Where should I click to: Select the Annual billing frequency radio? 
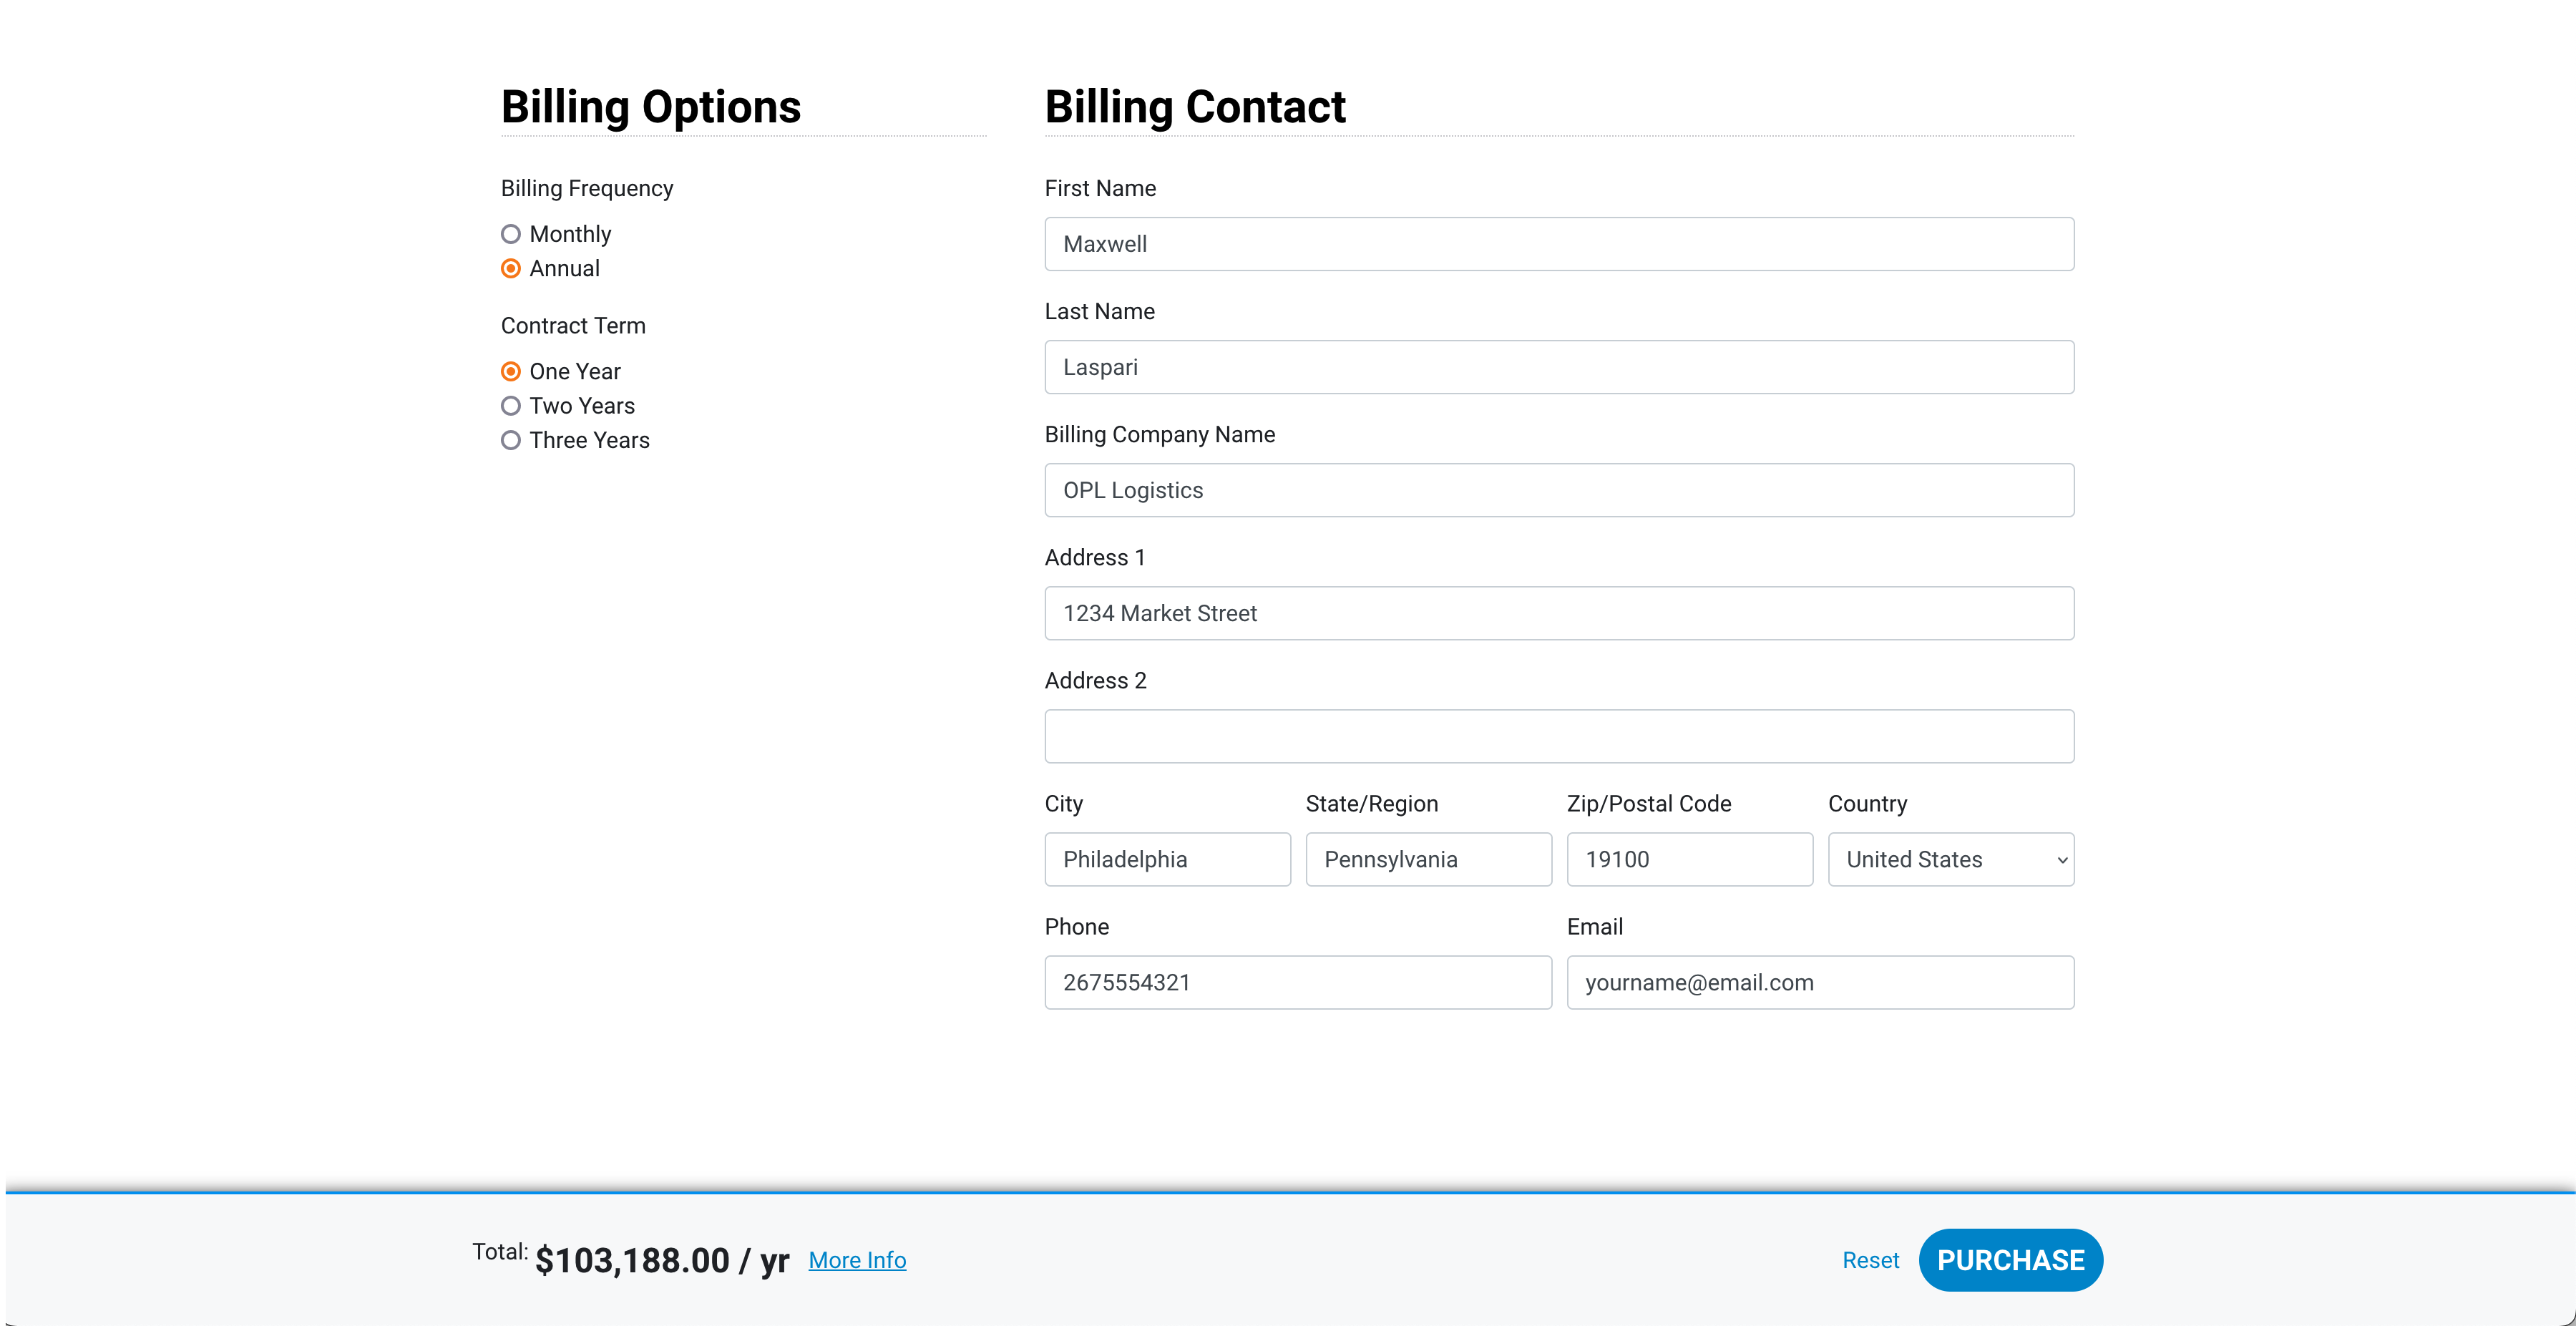tap(511, 268)
